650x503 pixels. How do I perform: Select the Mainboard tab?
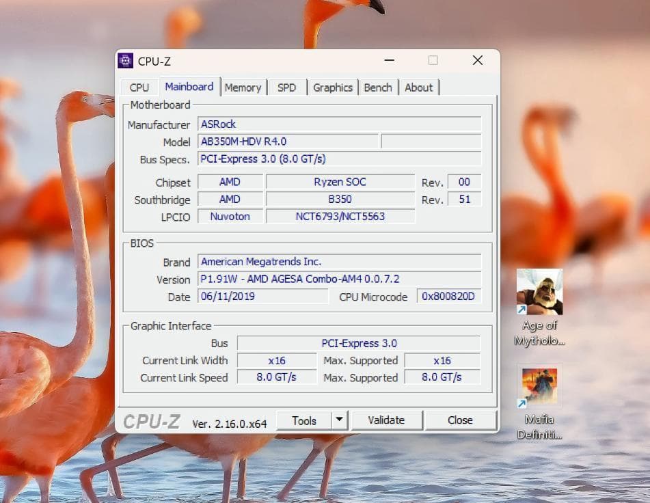(189, 86)
